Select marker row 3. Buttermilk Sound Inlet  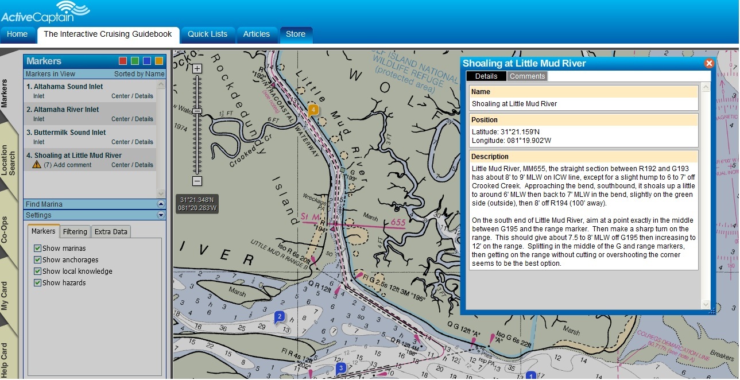(x=90, y=137)
